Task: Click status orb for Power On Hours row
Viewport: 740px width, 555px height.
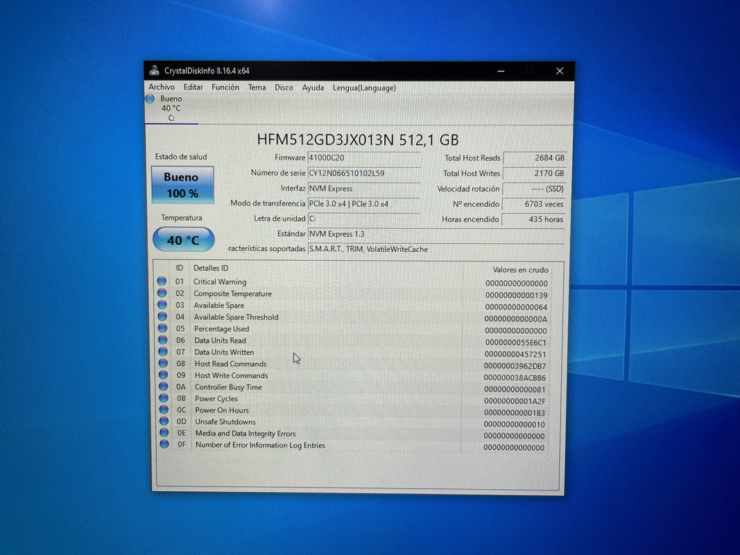Action: click(164, 409)
